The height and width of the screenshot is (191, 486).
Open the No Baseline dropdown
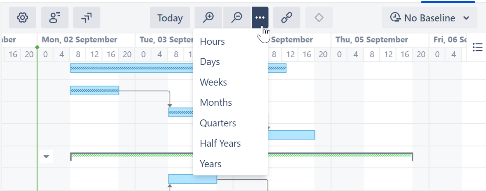(x=430, y=18)
